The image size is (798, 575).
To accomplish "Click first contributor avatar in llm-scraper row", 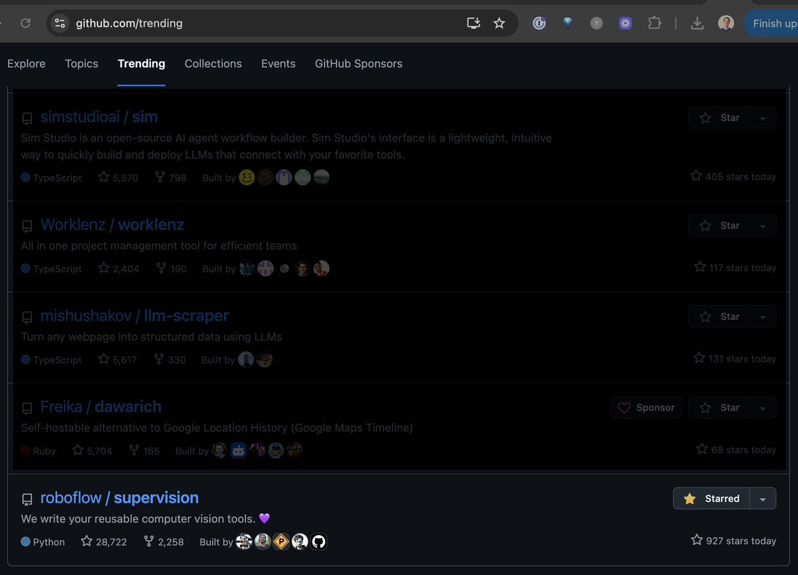I will 246,360.
